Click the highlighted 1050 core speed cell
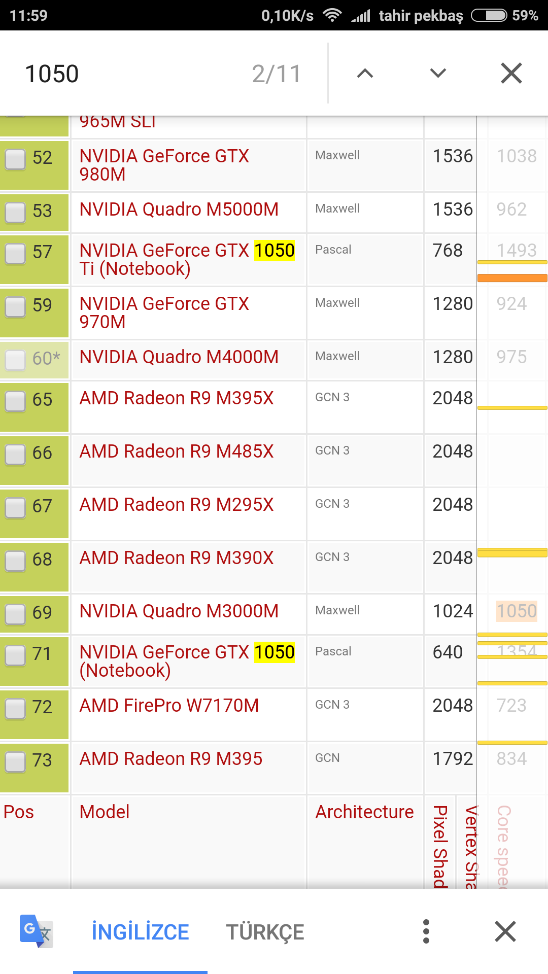The width and height of the screenshot is (548, 974). (x=517, y=611)
